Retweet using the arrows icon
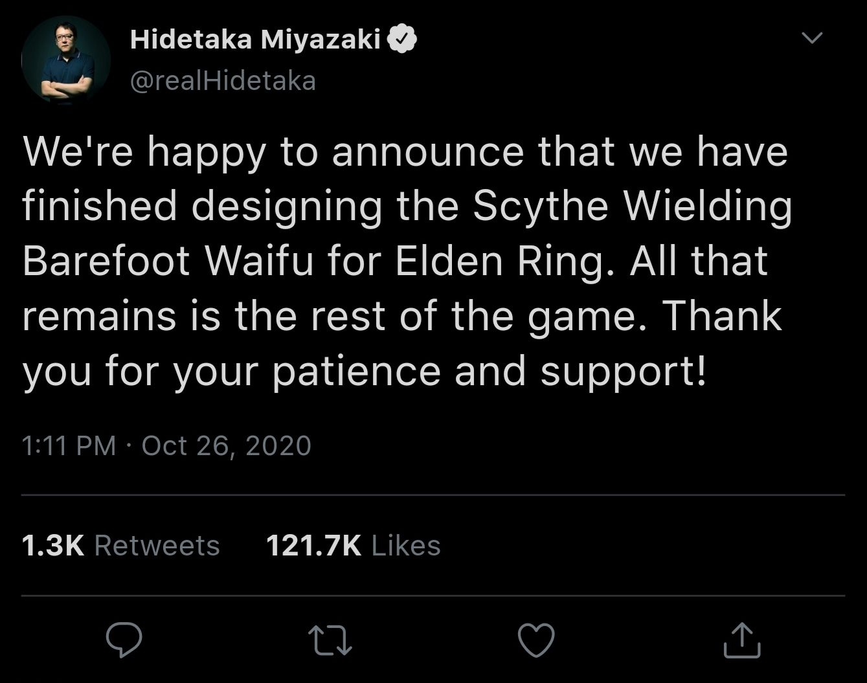Viewport: 867px width, 683px height. (x=330, y=640)
